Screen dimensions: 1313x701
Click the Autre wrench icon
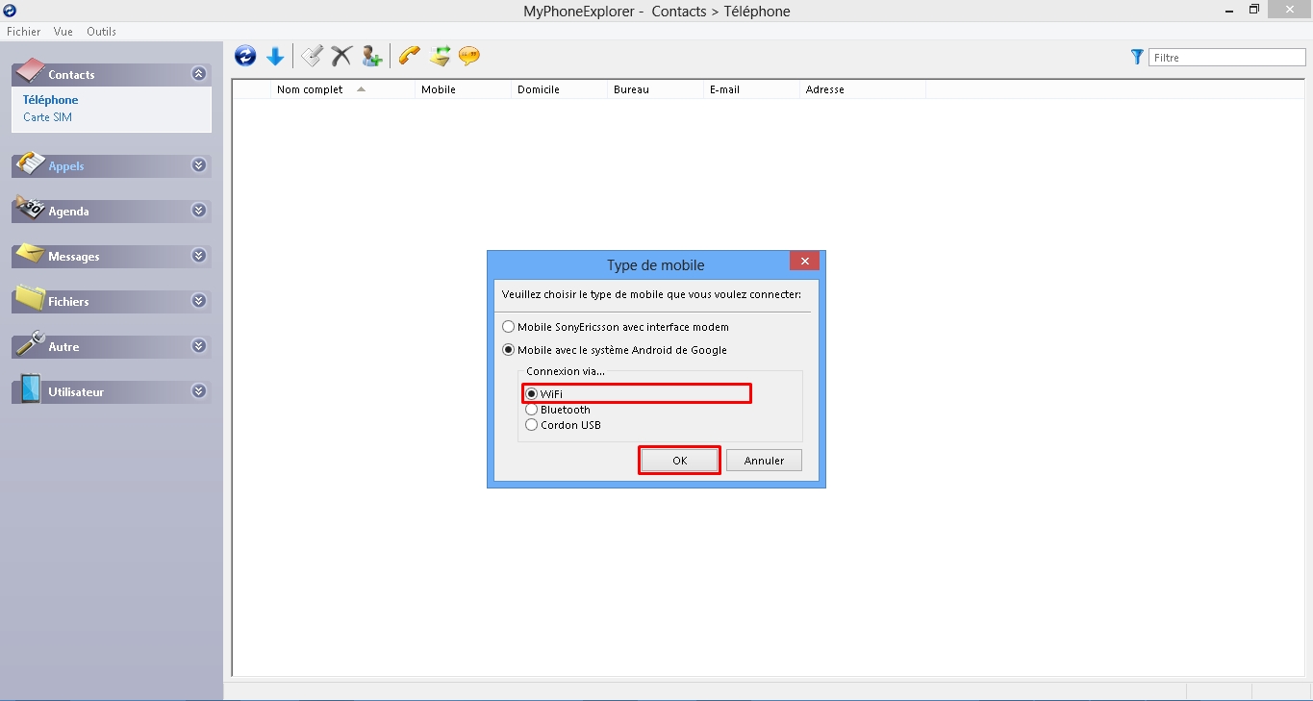point(31,343)
